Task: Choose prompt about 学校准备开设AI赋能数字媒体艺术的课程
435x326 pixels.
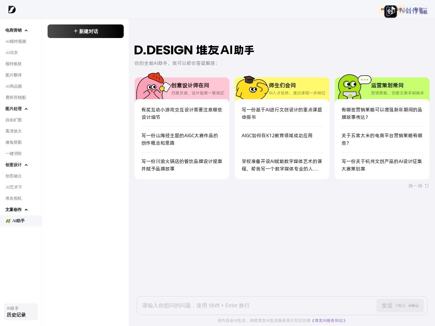Action: [282, 165]
